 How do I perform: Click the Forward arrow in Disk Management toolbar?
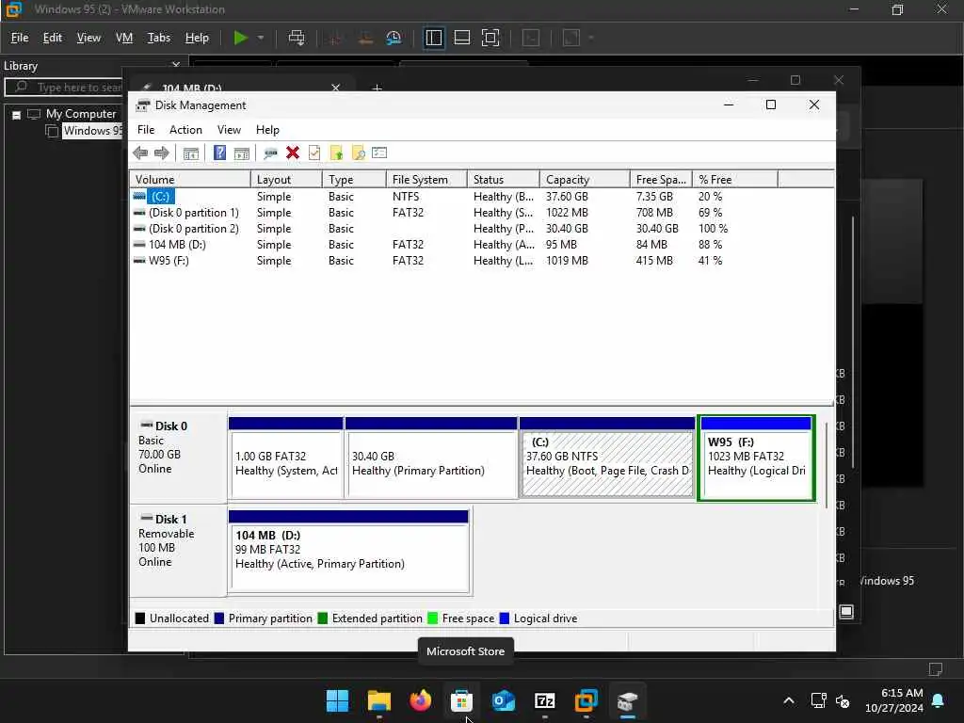point(162,153)
